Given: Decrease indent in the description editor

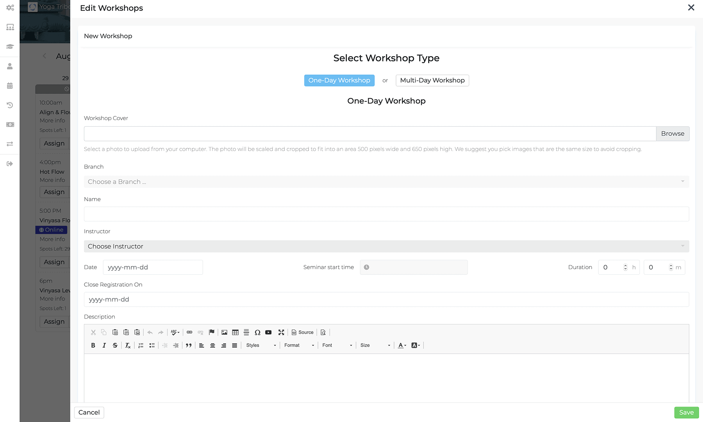Looking at the screenshot, I should [165, 345].
